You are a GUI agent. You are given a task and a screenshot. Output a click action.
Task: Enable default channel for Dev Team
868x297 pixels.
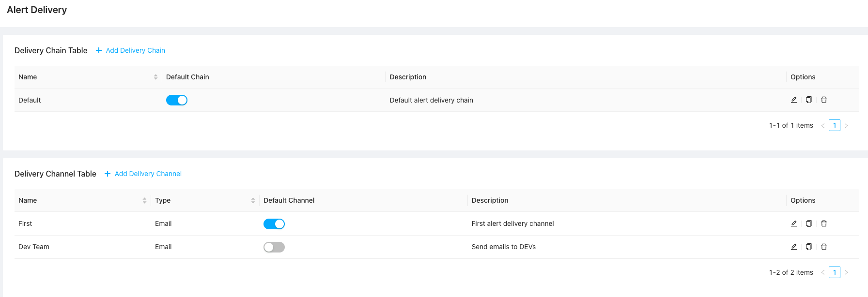(x=274, y=247)
